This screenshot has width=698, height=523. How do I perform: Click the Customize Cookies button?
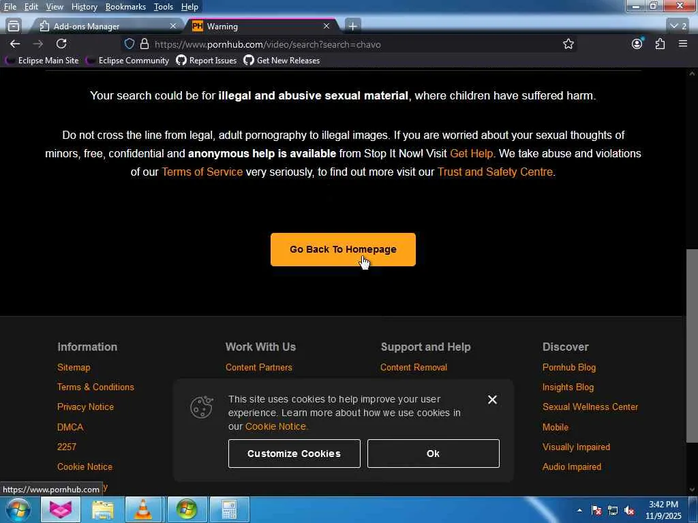click(x=294, y=454)
